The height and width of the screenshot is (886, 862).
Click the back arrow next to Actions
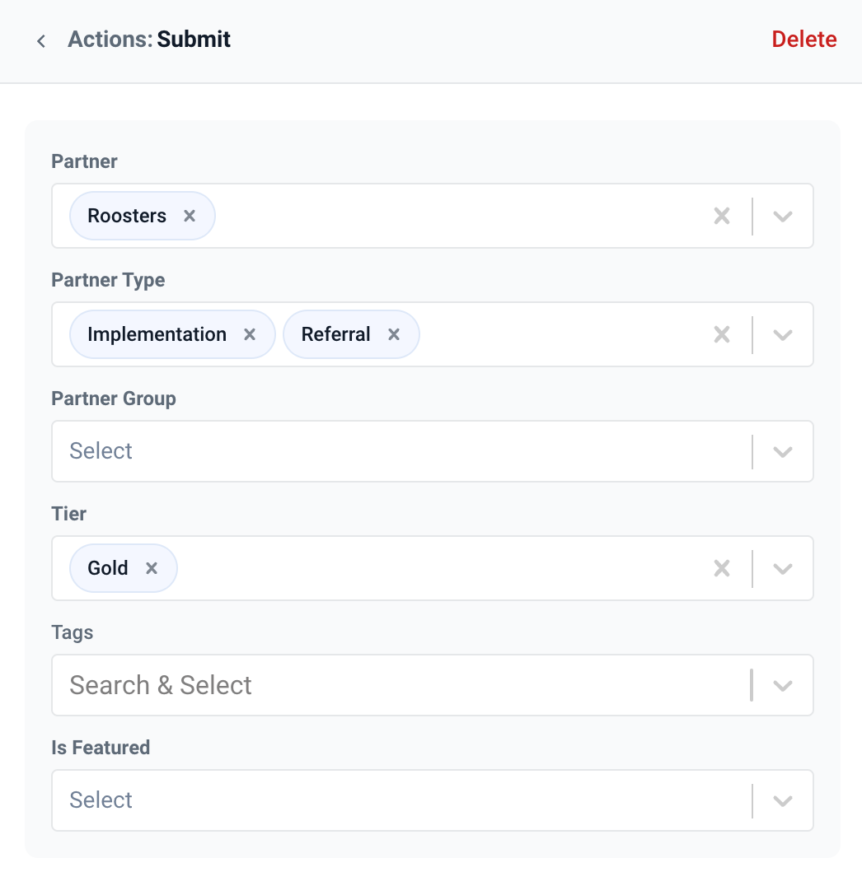coord(41,40)
